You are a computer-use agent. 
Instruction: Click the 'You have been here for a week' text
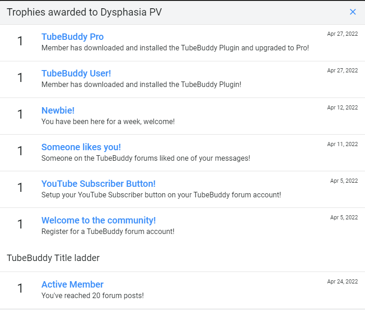pos(108,122)
